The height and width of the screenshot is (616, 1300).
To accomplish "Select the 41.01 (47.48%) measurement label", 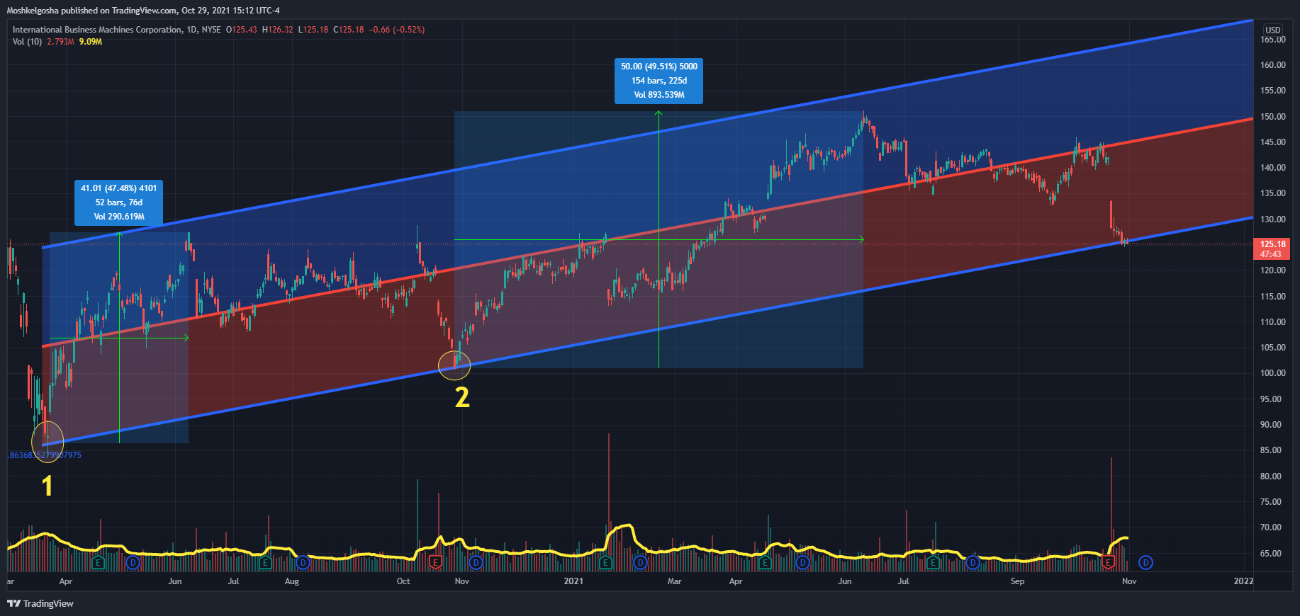I will 119,203.
